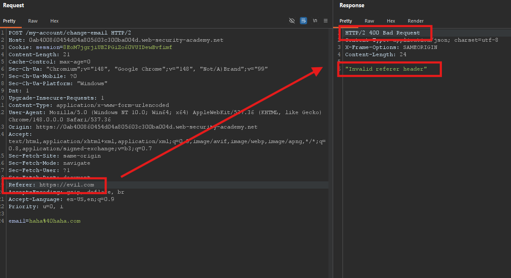The image size is (511, 278).
Task: Toggle the \n newline display button
Action: (315, 20)
